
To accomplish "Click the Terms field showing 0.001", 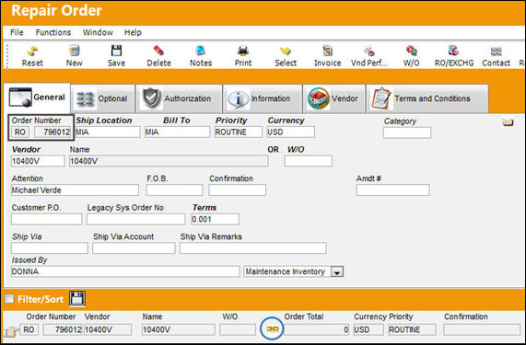I will click(x=215, y=219).
